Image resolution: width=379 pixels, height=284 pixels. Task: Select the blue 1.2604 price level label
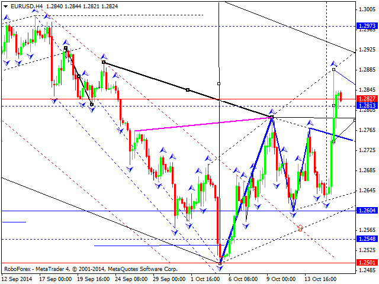tap(367, 211)
